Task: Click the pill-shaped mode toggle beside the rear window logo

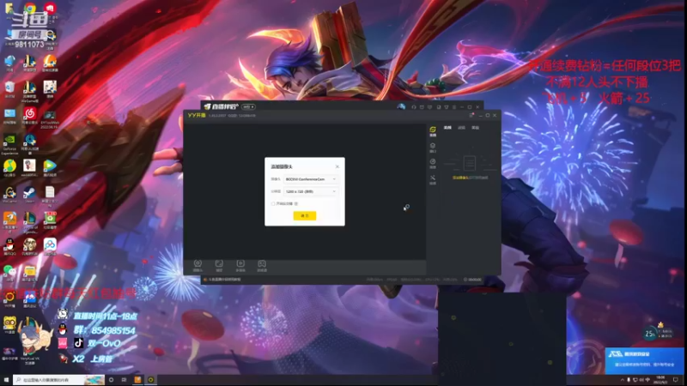Action: pyautogui.click(x=249, y=106)
